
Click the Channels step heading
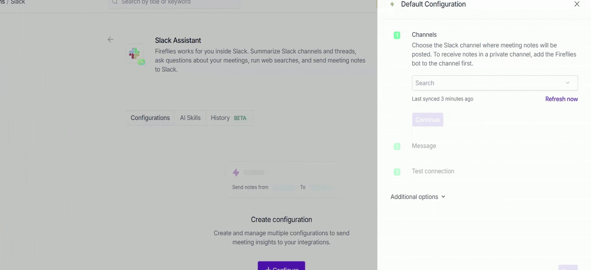[424, 35]
